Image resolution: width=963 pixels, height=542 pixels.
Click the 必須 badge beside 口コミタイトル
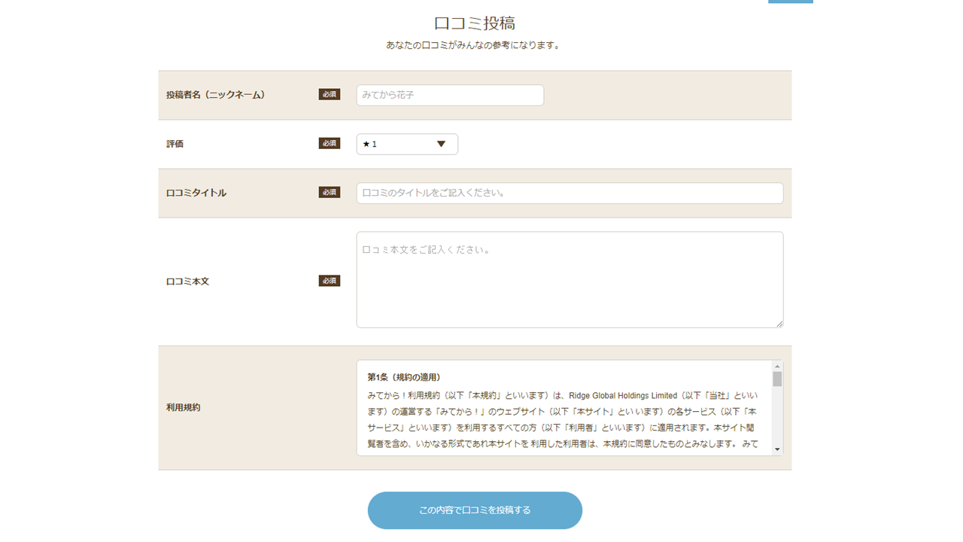tap(329, 193)
